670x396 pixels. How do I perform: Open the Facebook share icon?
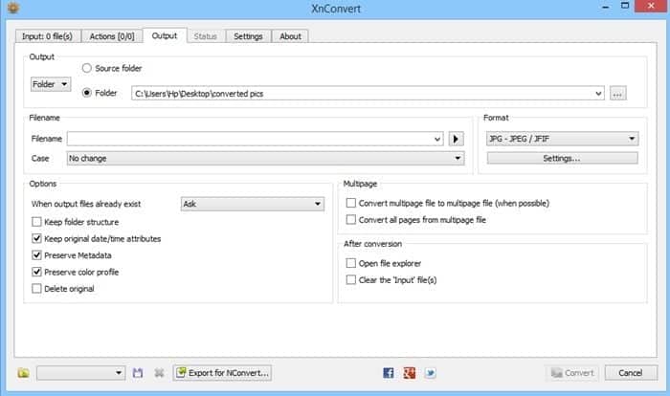(388, 373)
